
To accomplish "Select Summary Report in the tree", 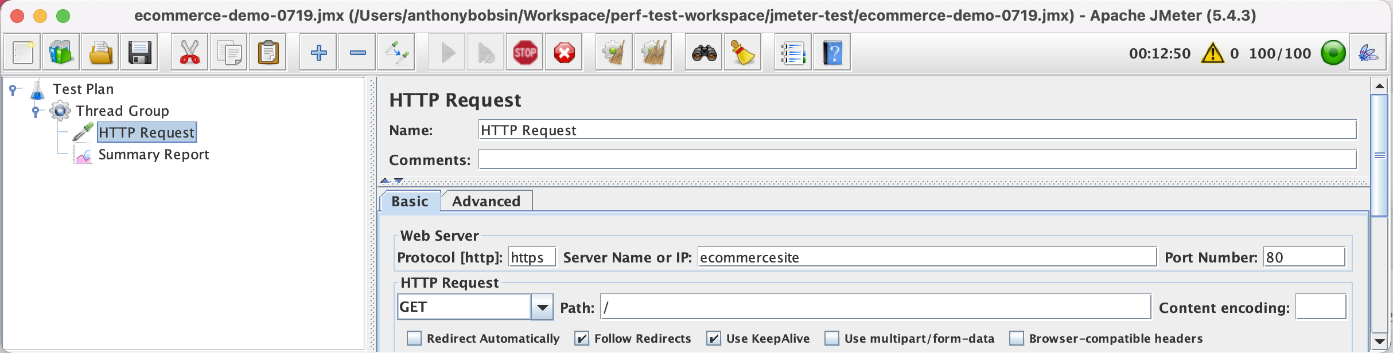I will click(x=154, y=154).
